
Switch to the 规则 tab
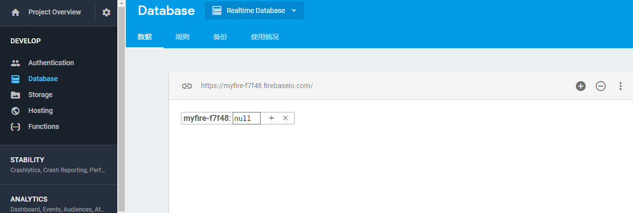click(182, 37)
